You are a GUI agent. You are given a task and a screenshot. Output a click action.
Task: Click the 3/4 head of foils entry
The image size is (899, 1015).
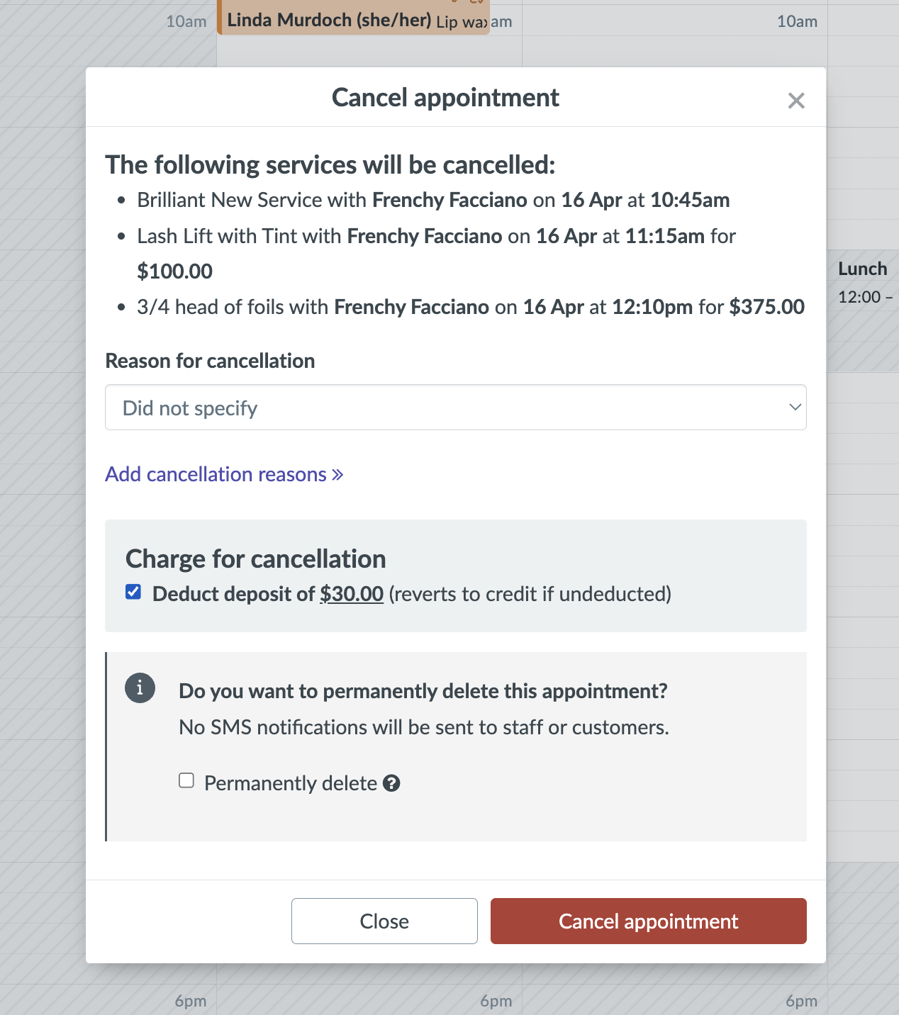pos(470,307)
